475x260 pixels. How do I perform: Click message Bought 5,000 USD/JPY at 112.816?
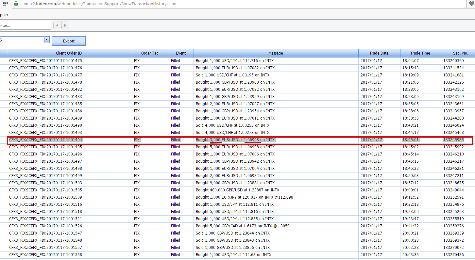[235, 212]
